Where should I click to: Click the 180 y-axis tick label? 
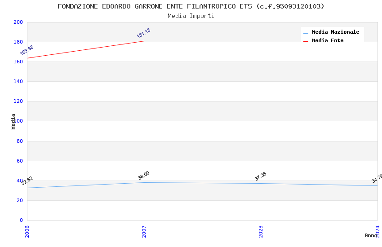coord(18,42)
